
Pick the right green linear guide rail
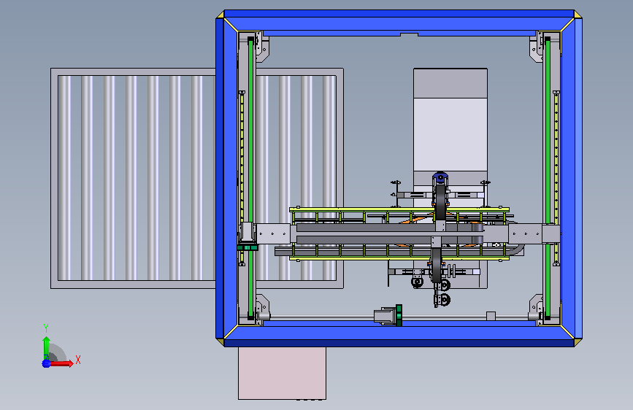(x=548, y=177)
